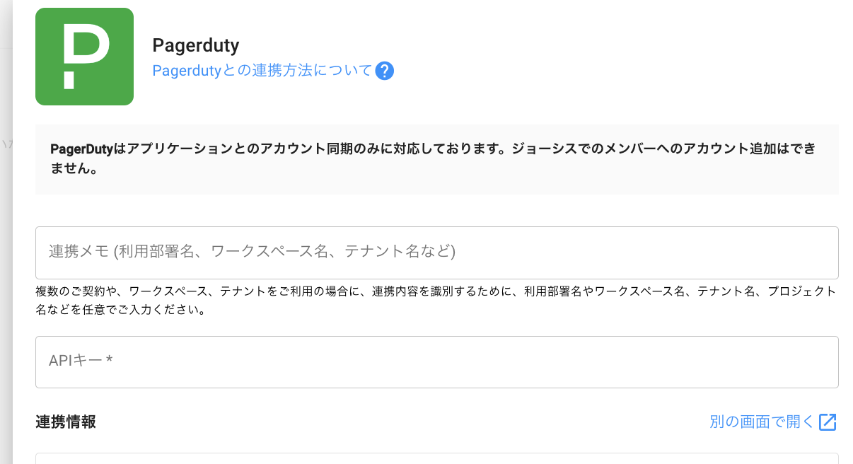Click the green Pagerduty logo

[84, 57]
